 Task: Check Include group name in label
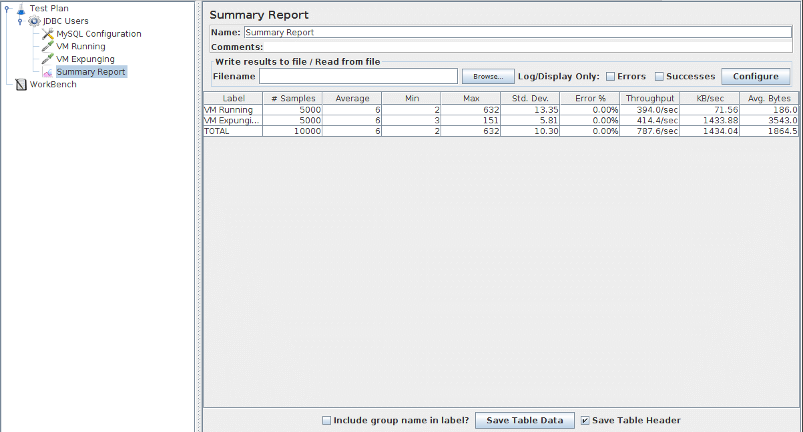[326, 421]
